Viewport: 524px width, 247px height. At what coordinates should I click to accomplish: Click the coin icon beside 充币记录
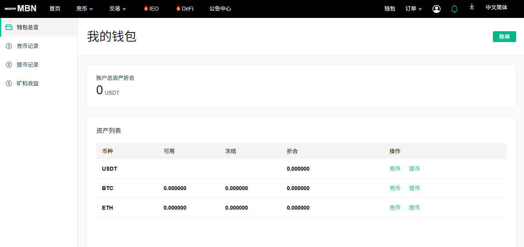[9, 46]
